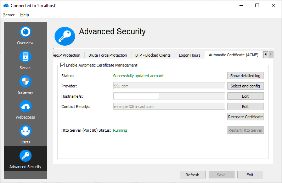The image size is (282, 183).
Task: Click the Restart Http Server button
Action: [x=246, y=130]
